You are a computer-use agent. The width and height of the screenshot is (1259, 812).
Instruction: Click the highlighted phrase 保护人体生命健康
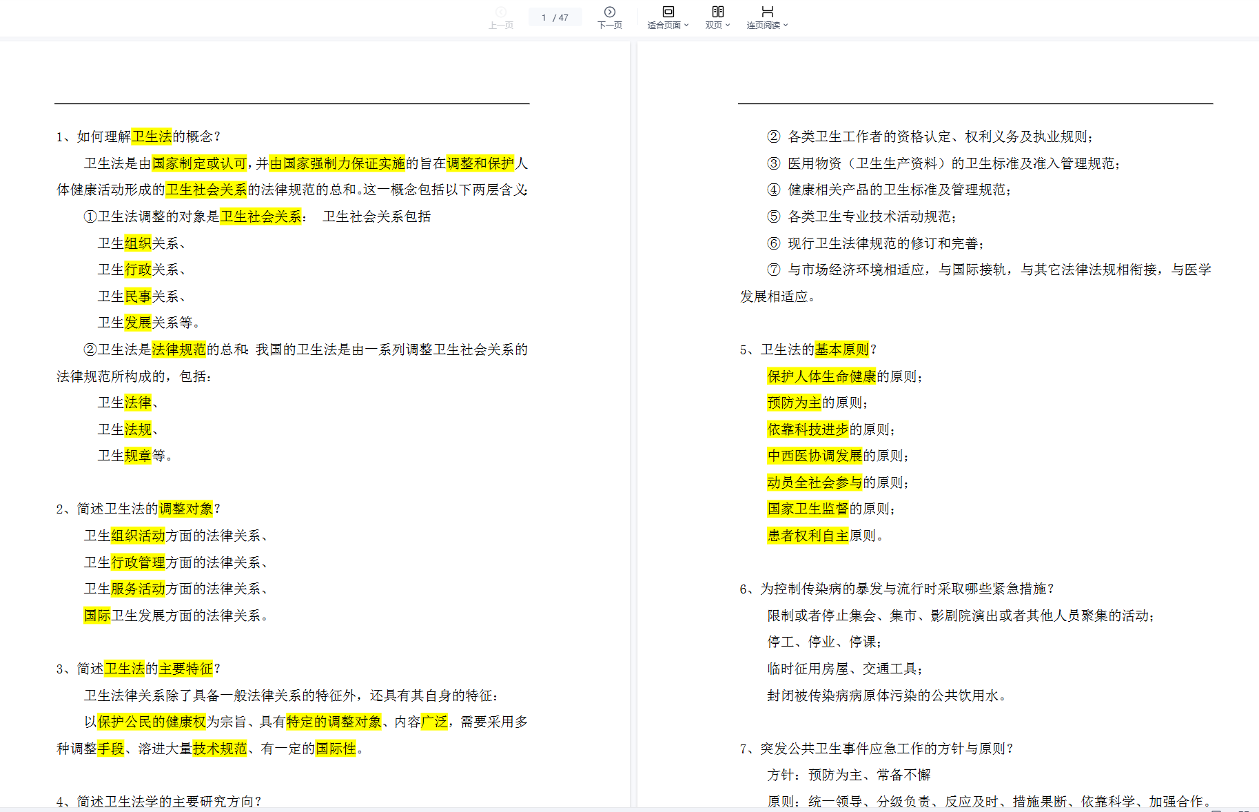pyautogui.click(x=821, y=376)
